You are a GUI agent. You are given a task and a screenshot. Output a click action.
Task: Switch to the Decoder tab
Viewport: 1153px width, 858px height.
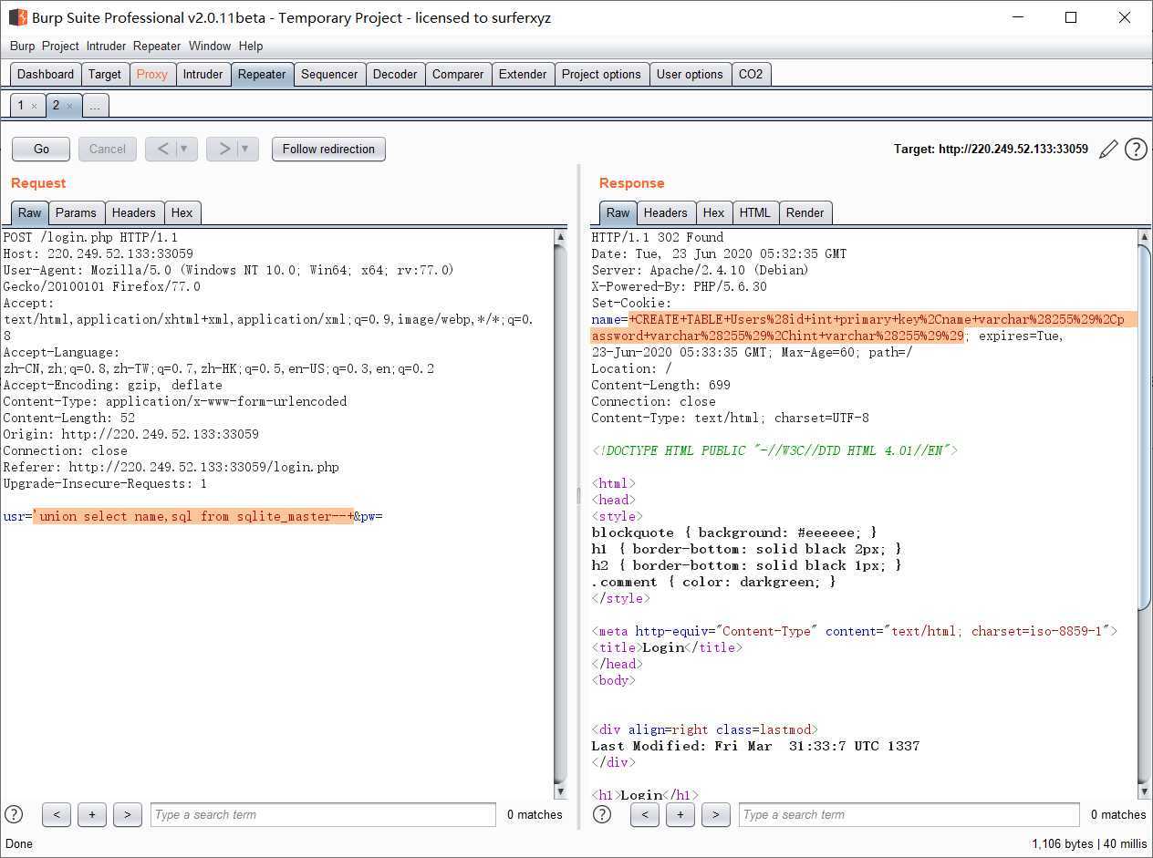pyautogui.click(x=395, y=74)
